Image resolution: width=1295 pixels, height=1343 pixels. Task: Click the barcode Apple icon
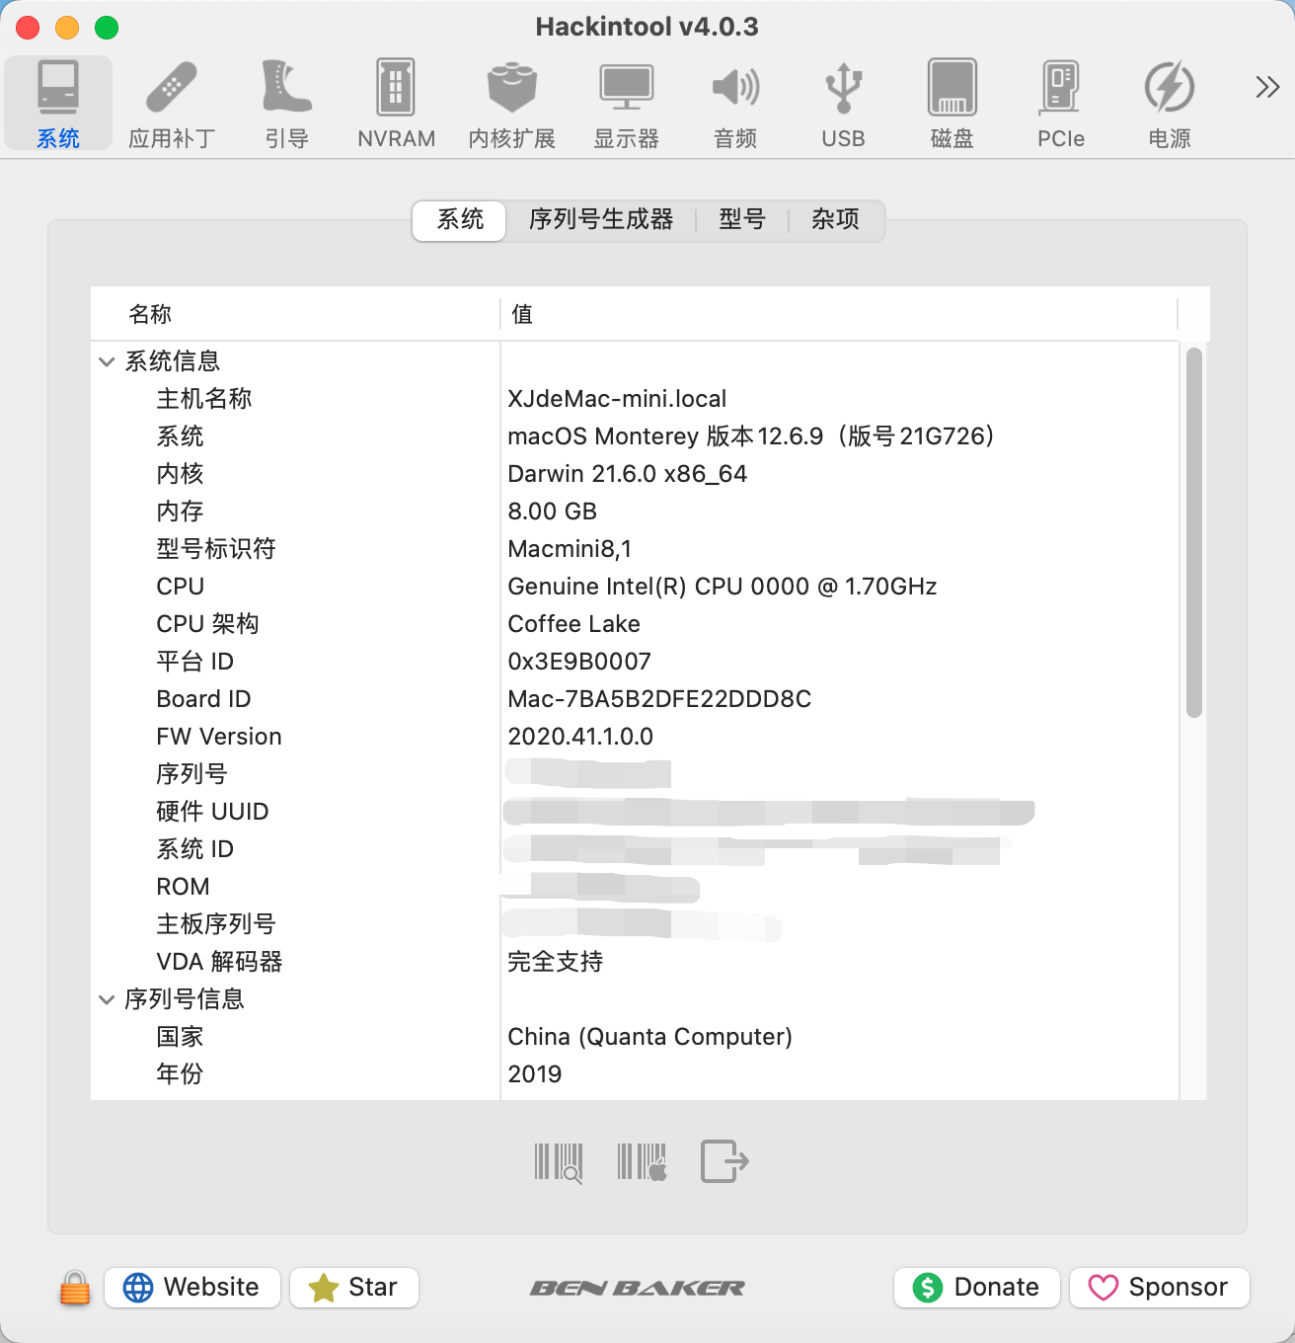click(643, 1162)
